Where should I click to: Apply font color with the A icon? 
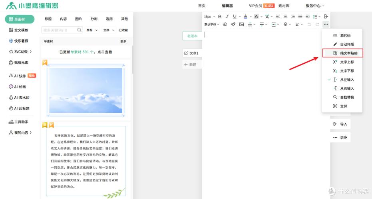(246, 17)
